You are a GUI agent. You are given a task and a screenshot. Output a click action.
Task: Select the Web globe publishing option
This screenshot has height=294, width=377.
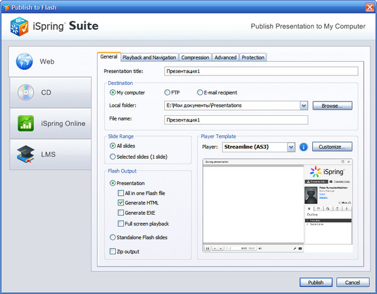pyautogui.click(x=50, y=62)
